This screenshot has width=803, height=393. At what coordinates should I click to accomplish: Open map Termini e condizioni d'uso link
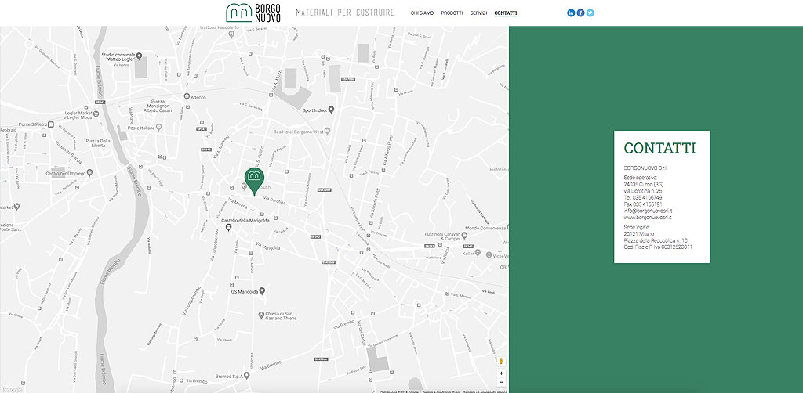click(x=441, y=391)
